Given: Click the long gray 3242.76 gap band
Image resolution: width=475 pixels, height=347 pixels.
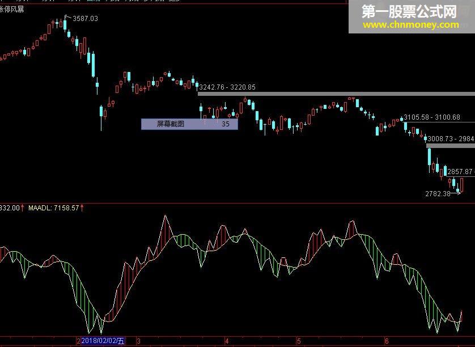Looking at the screenshot, I should pos(336,94).
